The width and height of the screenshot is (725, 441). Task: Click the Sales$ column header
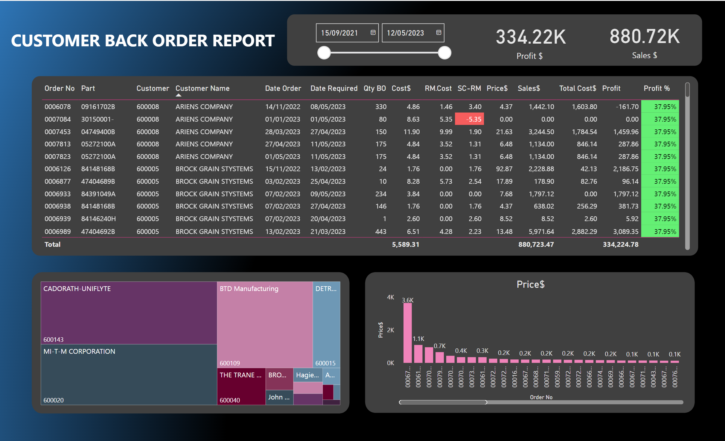coord(528,88)
